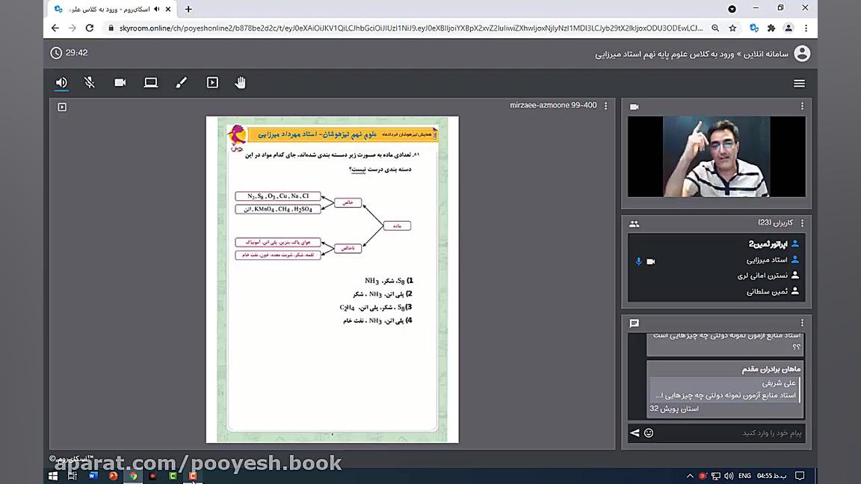Toggle fullscreen on the presentation board
861x484 pixels.
pyautogui.click(x=62, y=107)
